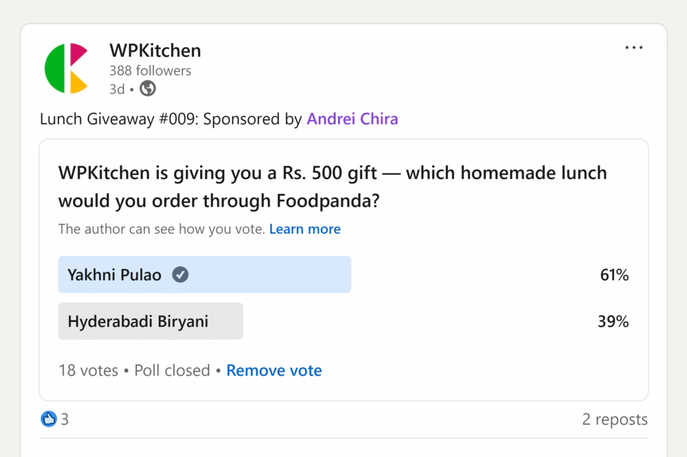This screenshot has width=687, height=457.
Task: Select the Yakhni Pulao poll option
Action: point(204,274)
